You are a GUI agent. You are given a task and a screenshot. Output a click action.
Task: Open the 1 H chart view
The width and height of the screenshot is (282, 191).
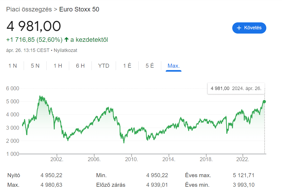(x=57, y=66)
